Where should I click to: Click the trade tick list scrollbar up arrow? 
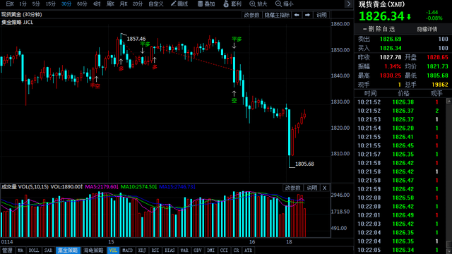(449, 101)
